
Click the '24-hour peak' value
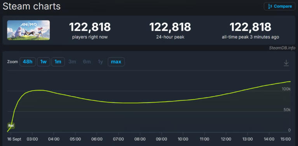170,27
